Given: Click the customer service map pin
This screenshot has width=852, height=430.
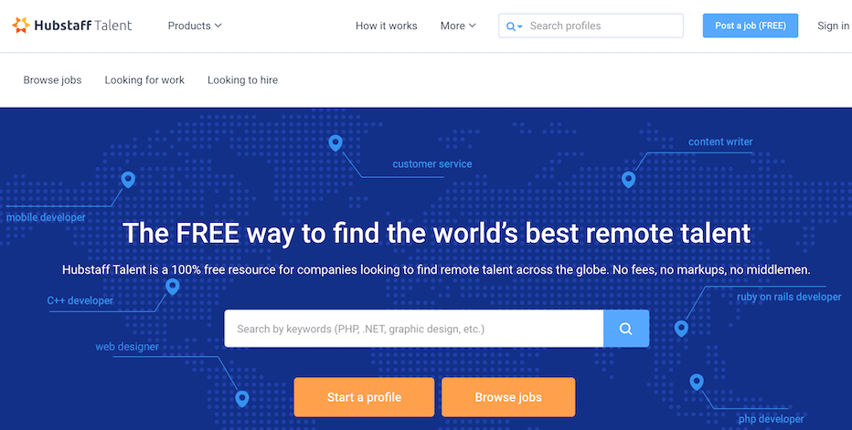Looking at the screenshot, I should click(x=335, y=143).
